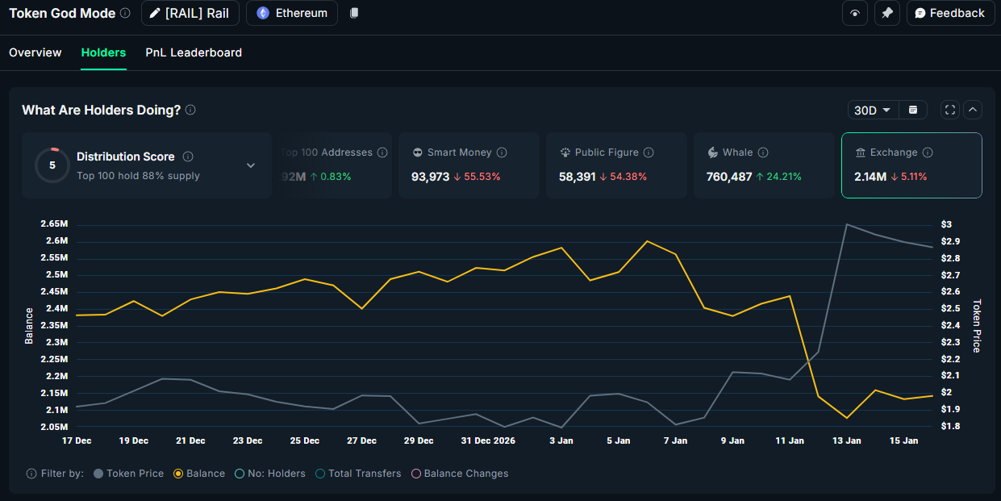The width and height of the screenshot is (1001, 501).
Task: Click info icon next to Distribution Score
Action: 188,157
